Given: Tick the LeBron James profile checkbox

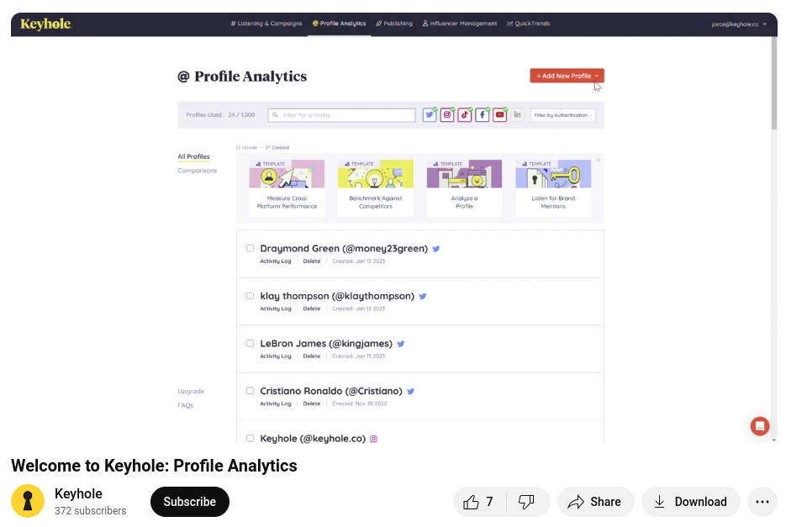Looking at the screenshot, I should click(x=251, y=344).
